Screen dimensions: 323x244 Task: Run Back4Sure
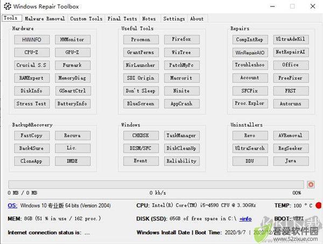pyautogui.click(x=32, y=148)
